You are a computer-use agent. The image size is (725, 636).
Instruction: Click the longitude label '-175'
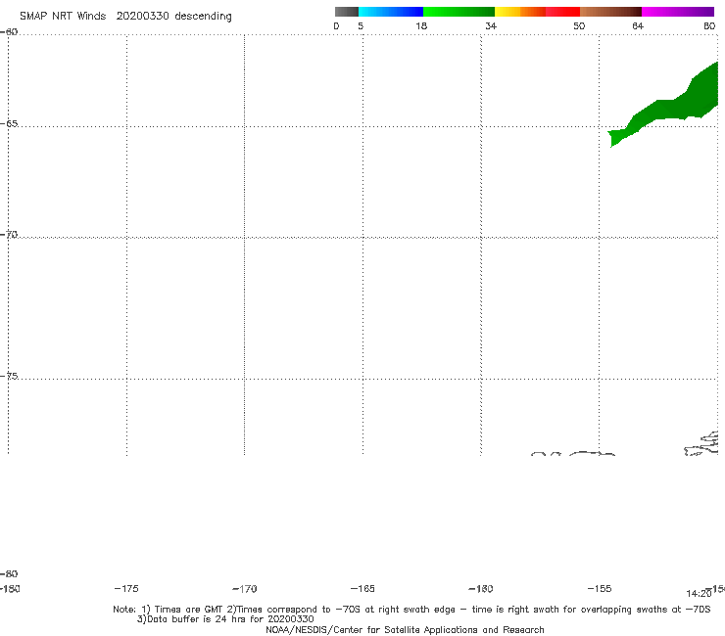(x=126, y=588)
